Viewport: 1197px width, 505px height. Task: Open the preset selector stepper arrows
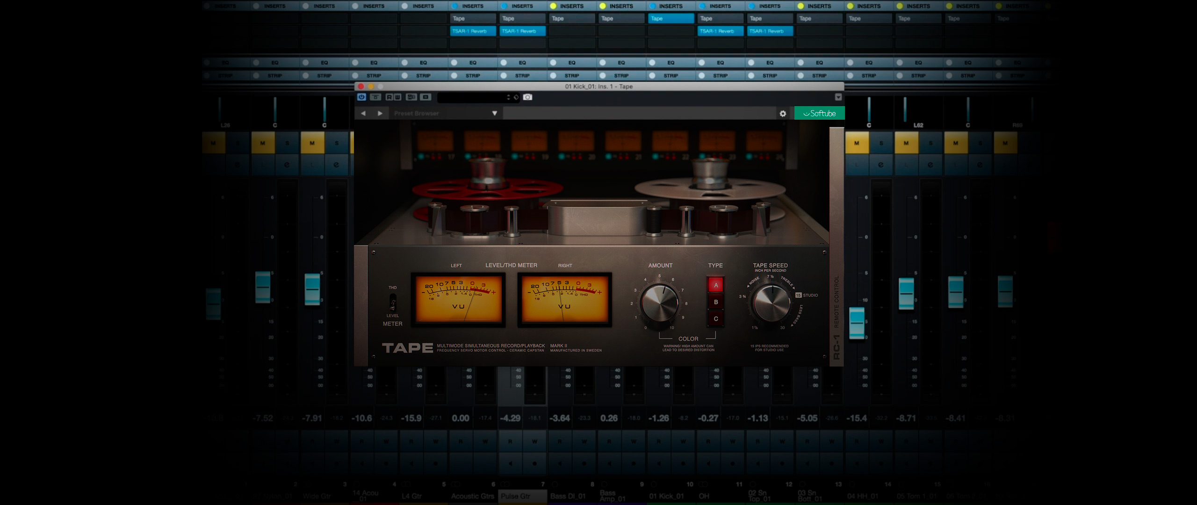point(508,97)
